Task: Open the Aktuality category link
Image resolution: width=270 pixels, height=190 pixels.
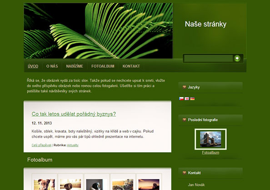Action: (73, 145)
